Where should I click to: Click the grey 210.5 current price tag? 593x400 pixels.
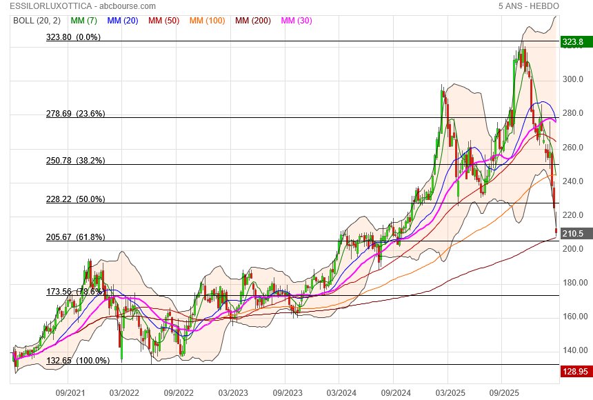point(576,234)
